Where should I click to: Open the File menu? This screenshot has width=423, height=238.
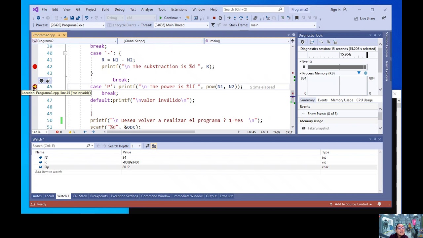tap(44, 10)
